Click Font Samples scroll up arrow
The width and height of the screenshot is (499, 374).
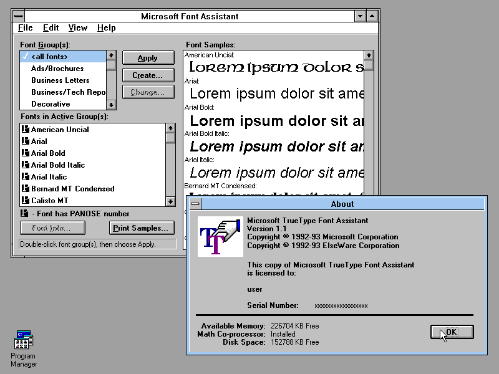[x=369, y=55]
